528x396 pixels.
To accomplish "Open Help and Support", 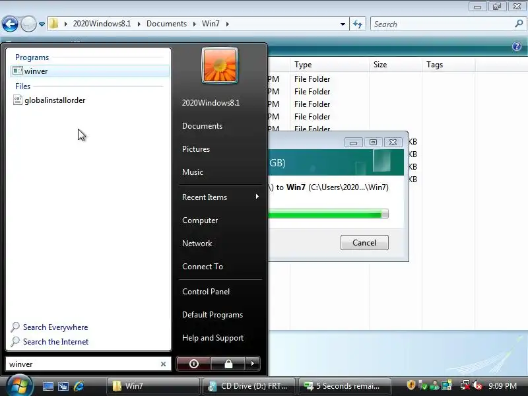I will point(213,338).
